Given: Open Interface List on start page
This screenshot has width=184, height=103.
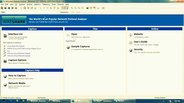Looking at the screenshot, I should [x=15, y=34].
